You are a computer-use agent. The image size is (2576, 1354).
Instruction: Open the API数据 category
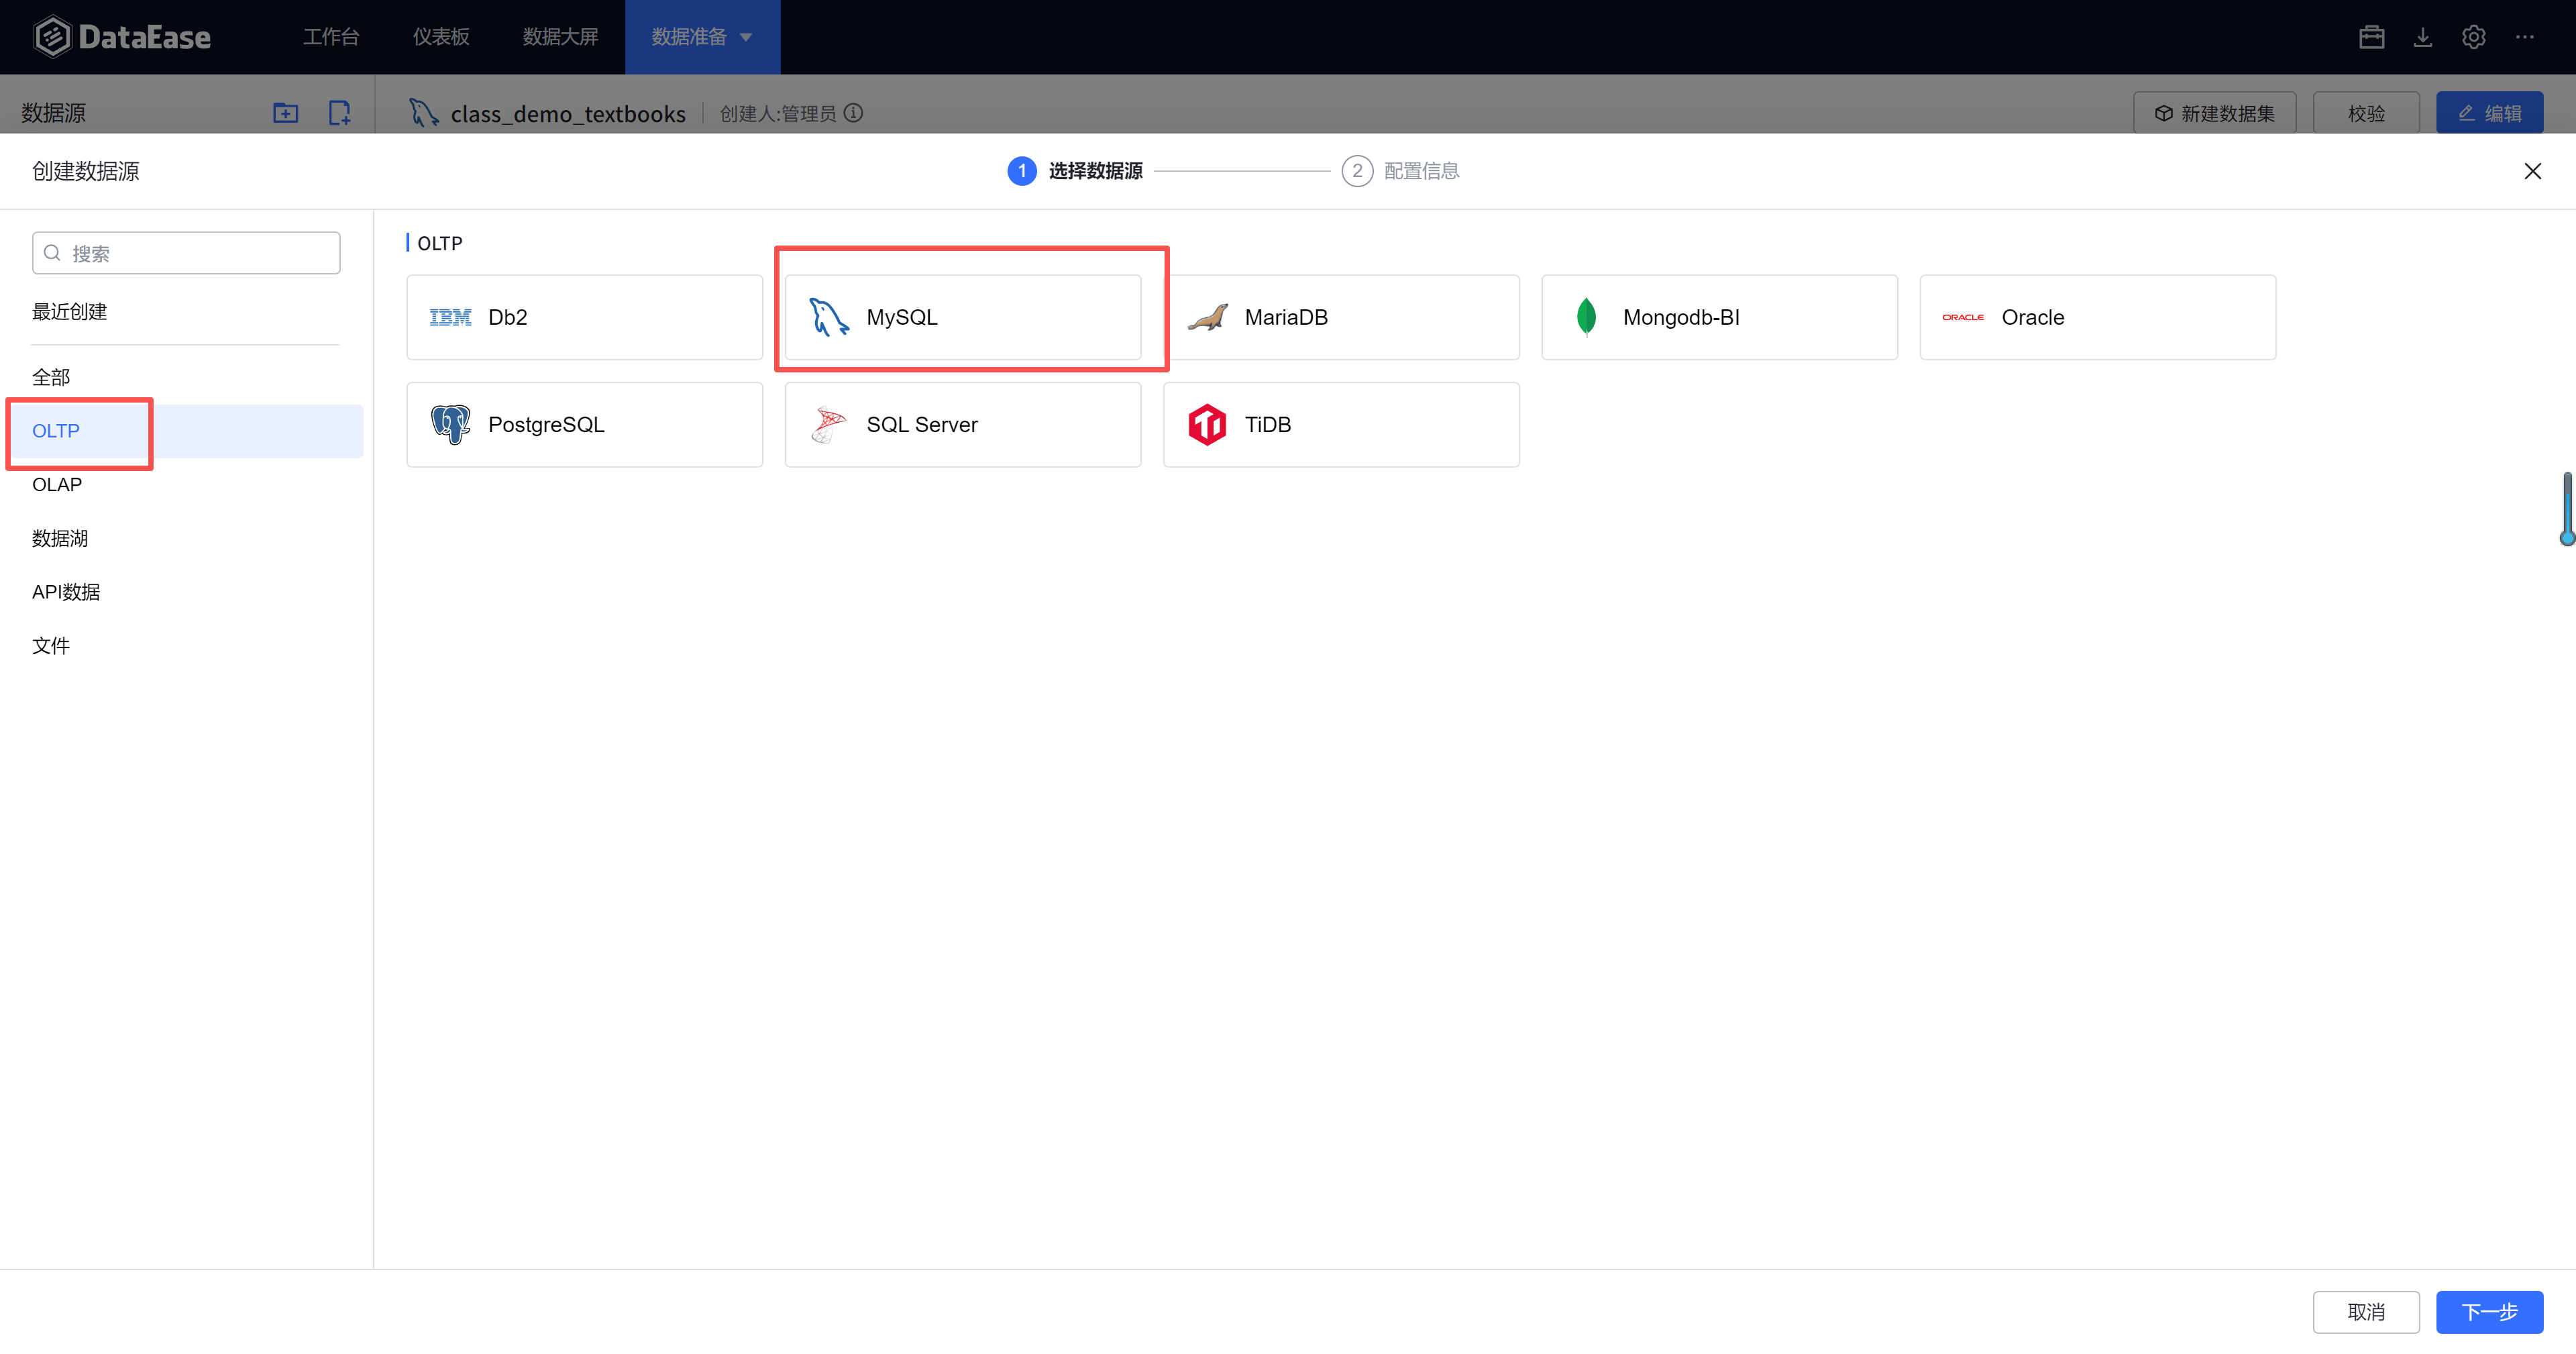[x=66, y=592]
